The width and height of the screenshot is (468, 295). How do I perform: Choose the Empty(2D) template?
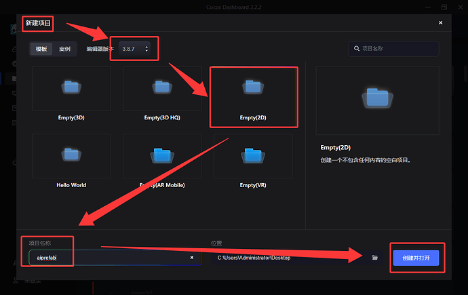coord(253,94)
